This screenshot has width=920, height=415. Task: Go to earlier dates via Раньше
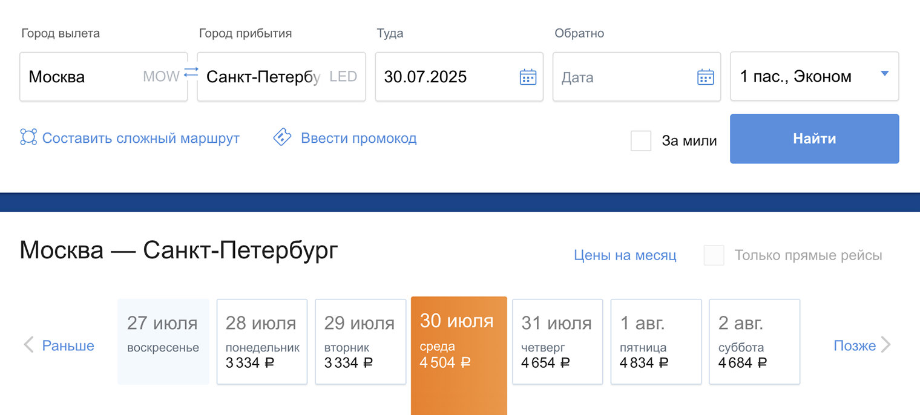[68, 346]
